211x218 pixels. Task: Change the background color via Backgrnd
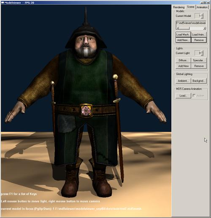click(199, 81)
